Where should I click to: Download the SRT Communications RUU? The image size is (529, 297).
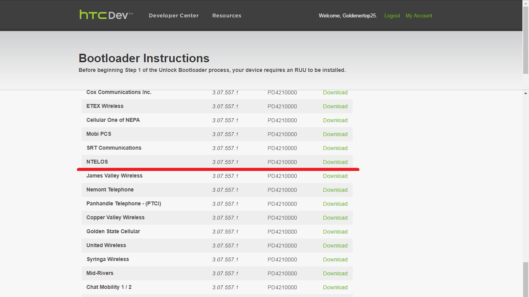[x=335, y=148]
